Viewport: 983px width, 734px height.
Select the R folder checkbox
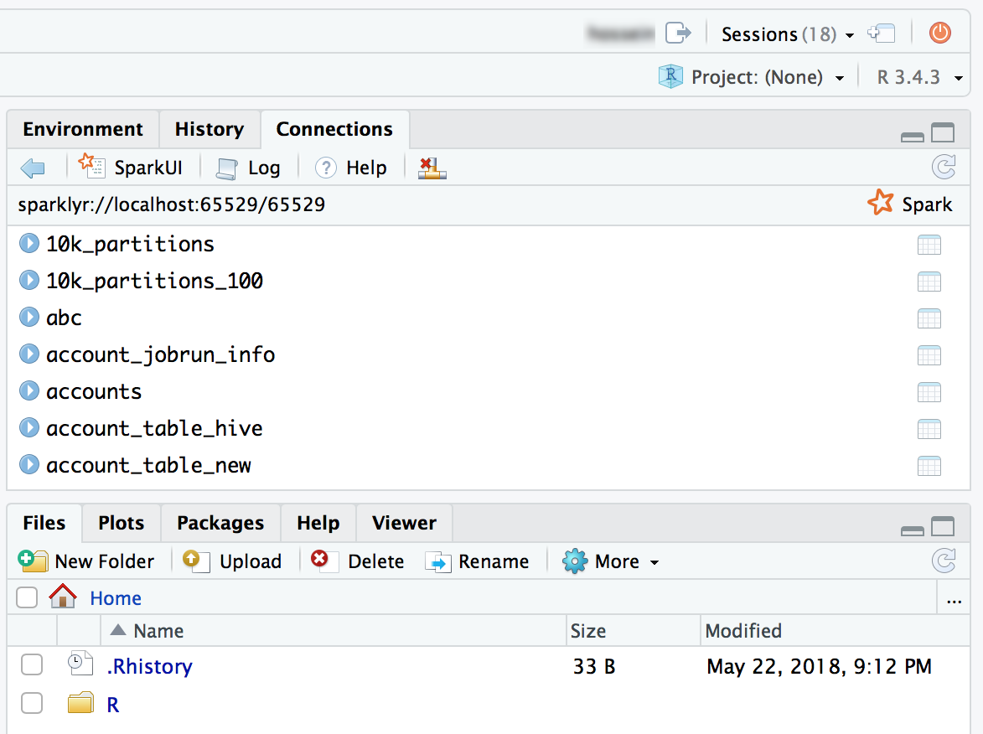pos(32,703)
